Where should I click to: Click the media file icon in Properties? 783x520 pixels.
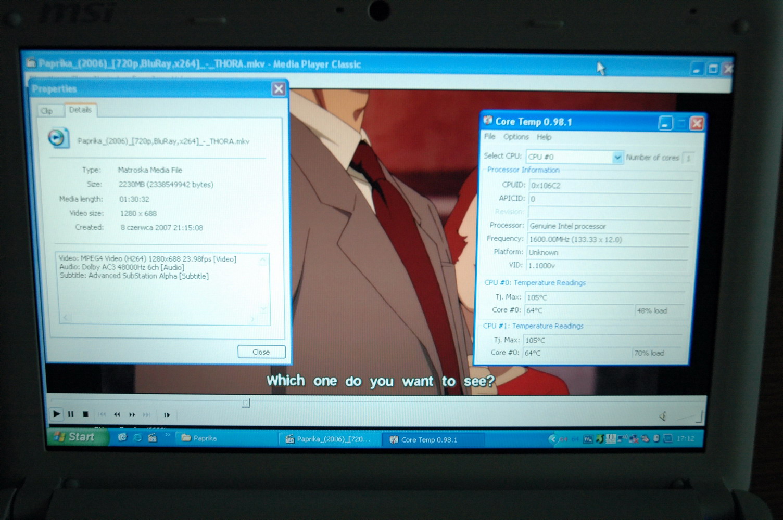click(58, 138)
